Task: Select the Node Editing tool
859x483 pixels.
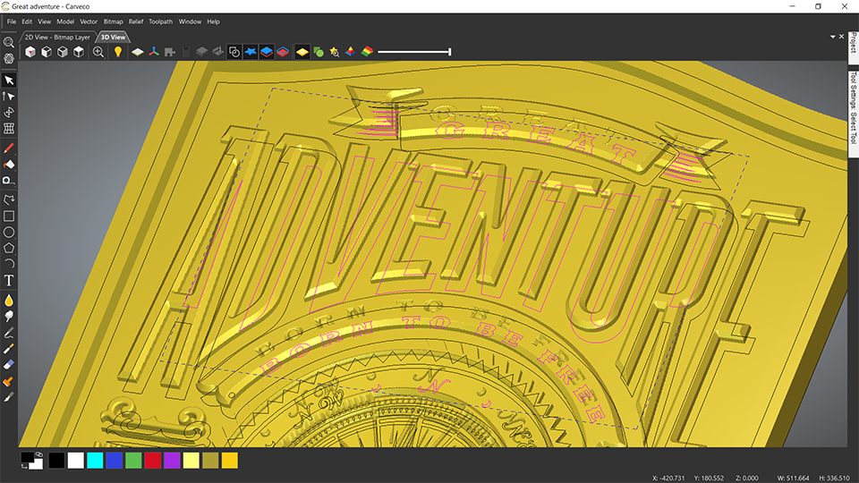Action: point(9,96)
